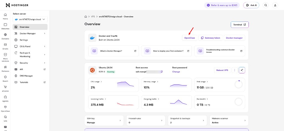The width and height of the screenshot is (284, 131).
Task: Click Refer & earn up to $265
Action: click(x=222, y=5)
